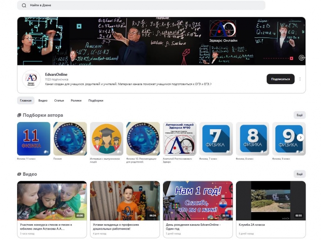The image size is (321, 240).
Task: Expand the Видео section with Ещё
Action: [x=299, y=174]
